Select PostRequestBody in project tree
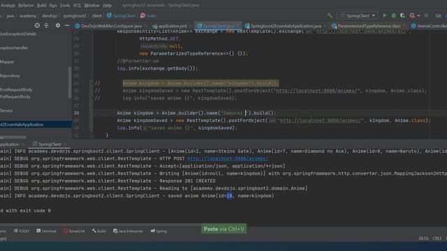Viewport: 447px width, 251px height. click(x=16, y=90)
